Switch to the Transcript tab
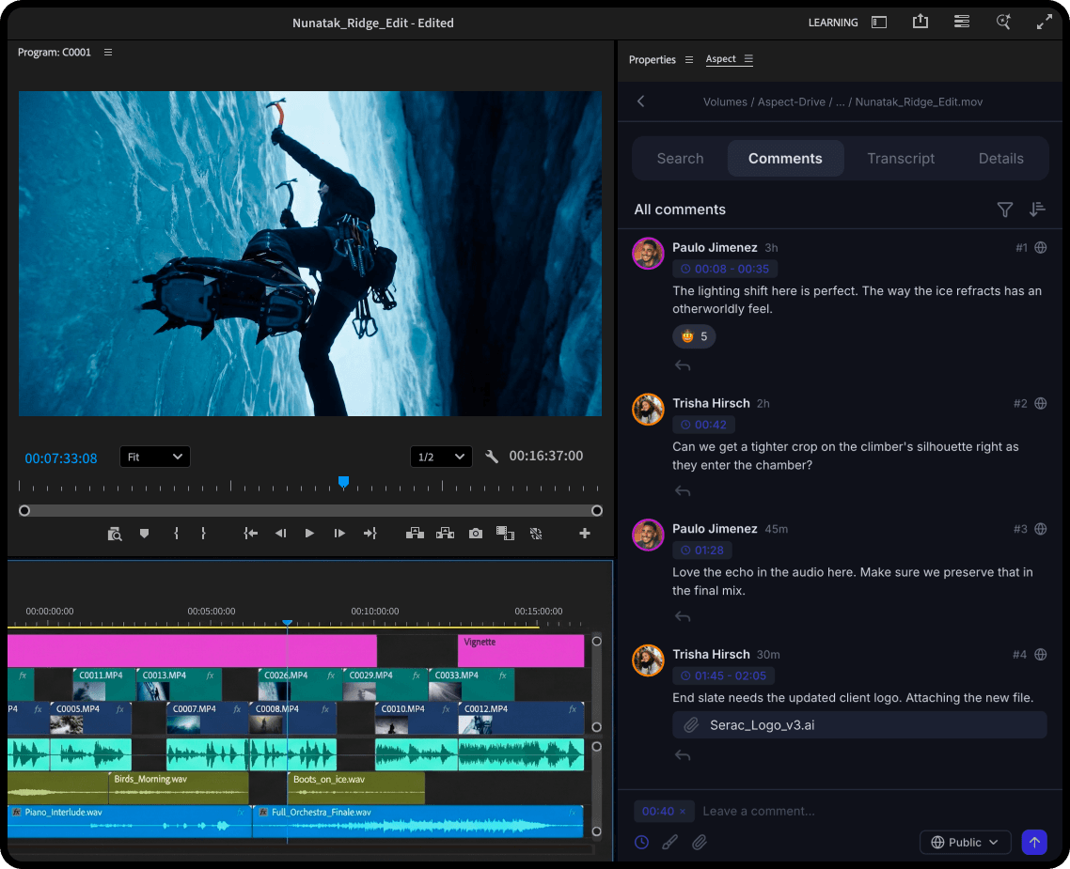The image size is (1070, 869). [x=900, y=158]
